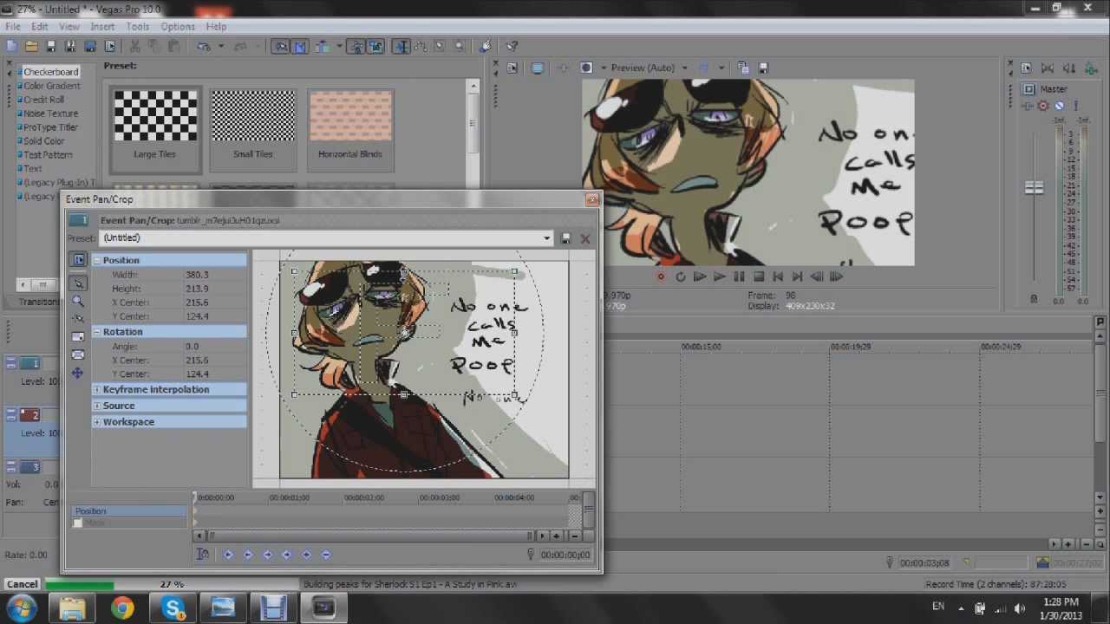The image size is (1110, 624).
Task: Copy the preview snapshot to clipboard
Action: point(745,68)
